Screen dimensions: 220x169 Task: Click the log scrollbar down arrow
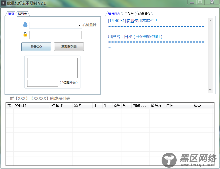(x=210, y=90)
